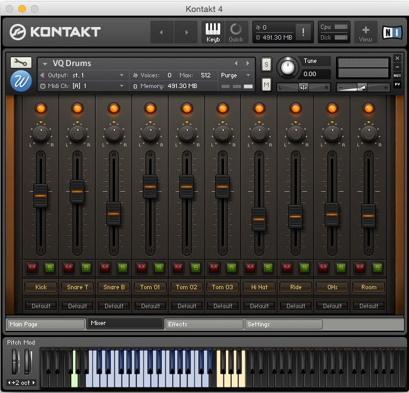Click the Default button under Room
Viewport: 409px width, 393px height.
point(369,306)
